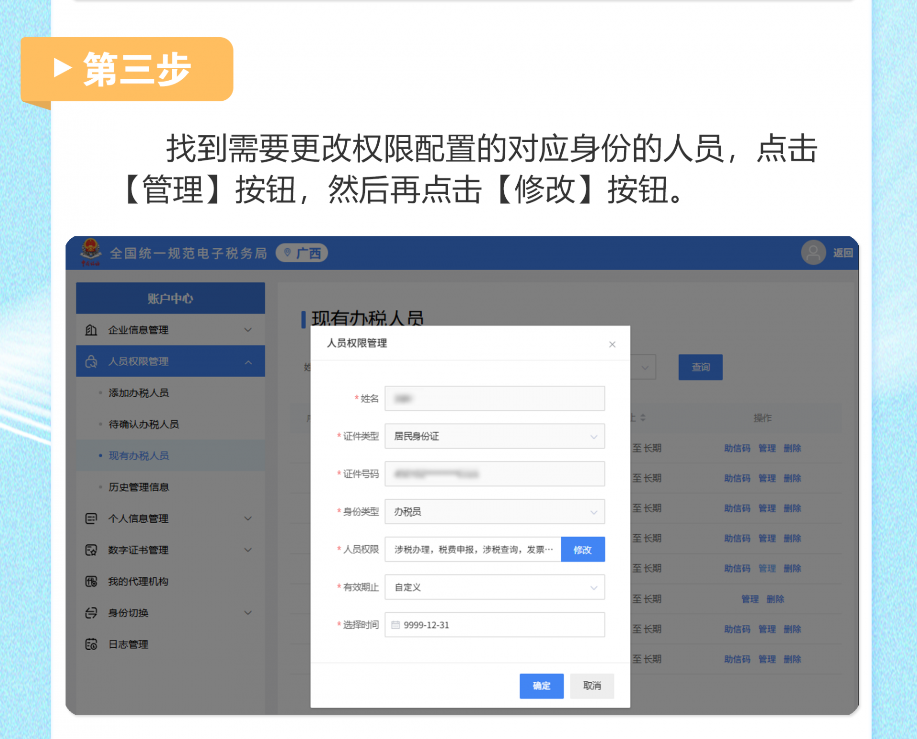Collapse the 人员权限管理 sidebar section

click(x=248, y=362)
